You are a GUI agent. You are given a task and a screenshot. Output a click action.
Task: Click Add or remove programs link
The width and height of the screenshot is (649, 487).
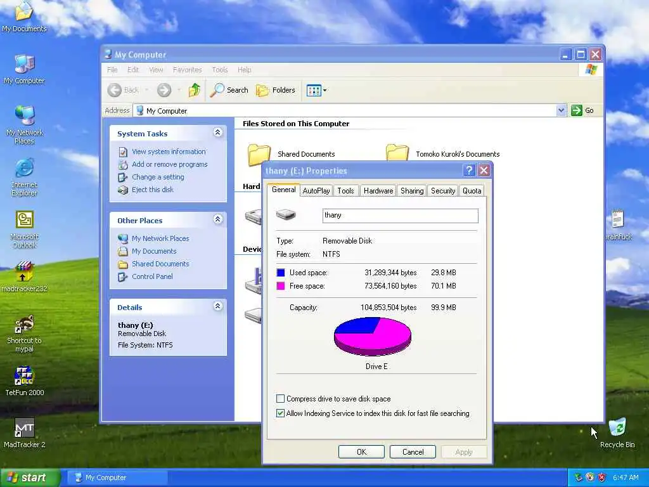169,164
